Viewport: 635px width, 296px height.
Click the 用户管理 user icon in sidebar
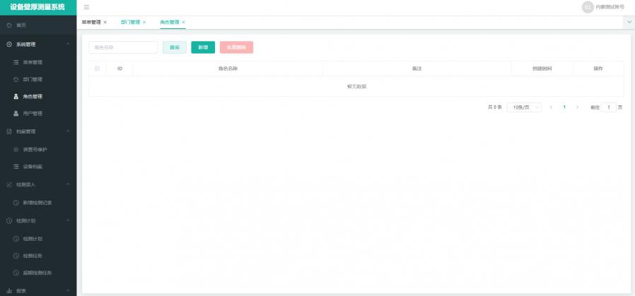(16, 114)
